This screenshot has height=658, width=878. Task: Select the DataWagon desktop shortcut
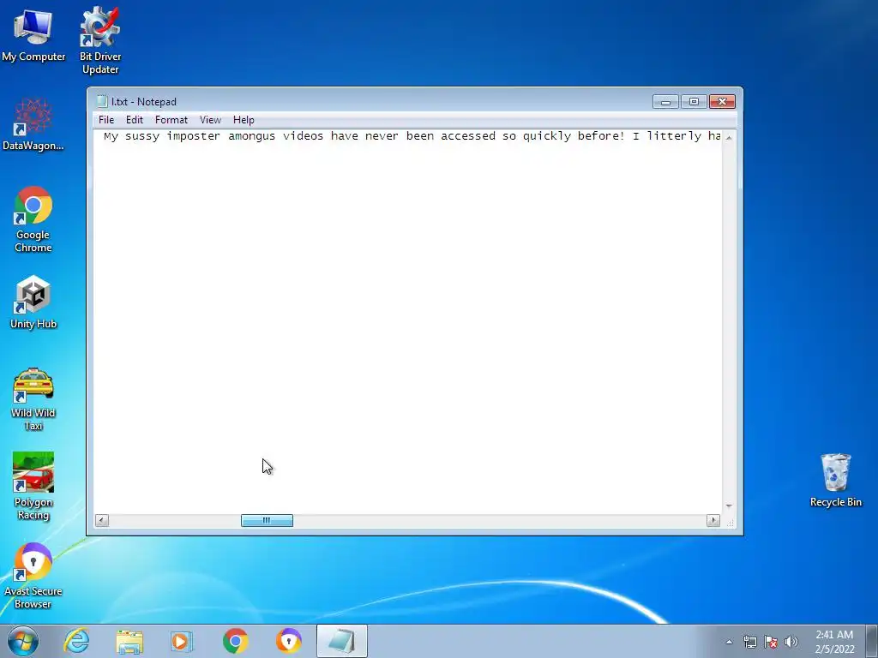[33, 124]
